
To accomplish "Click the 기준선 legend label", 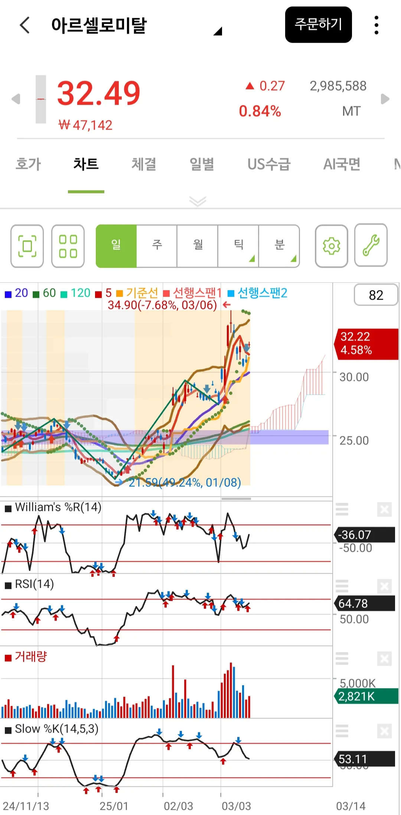I will [137, 293].
